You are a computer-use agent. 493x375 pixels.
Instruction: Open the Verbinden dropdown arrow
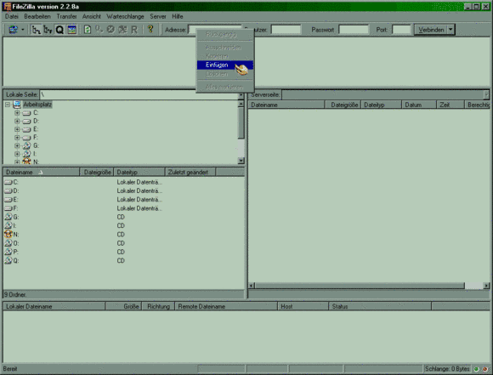(x=450, y=30)
